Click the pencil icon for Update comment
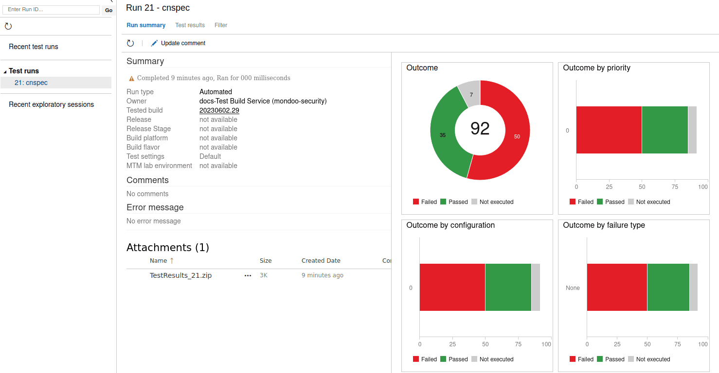The height and width of the screenshot is (373, 719). (154, 43)
